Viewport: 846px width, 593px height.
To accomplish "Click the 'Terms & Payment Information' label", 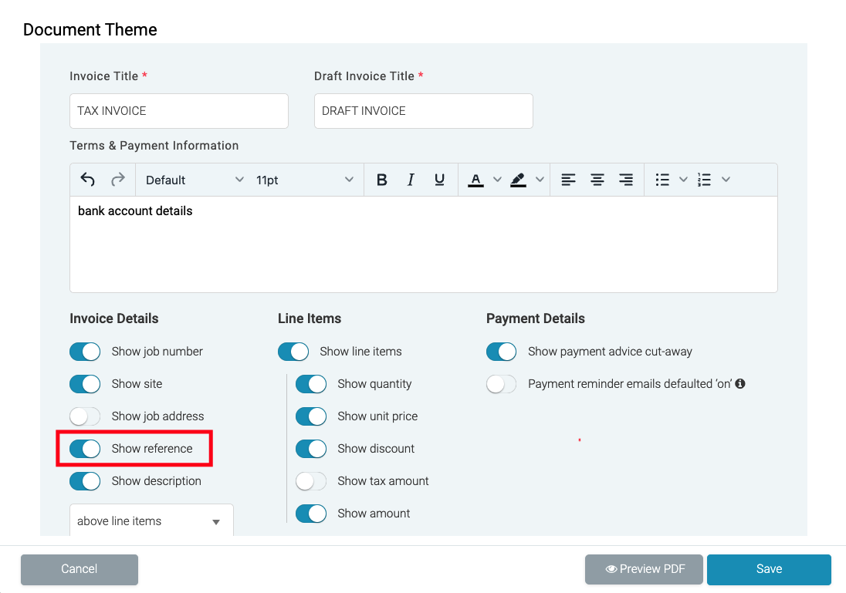I will pyautogui.click(x=154, y=146).
